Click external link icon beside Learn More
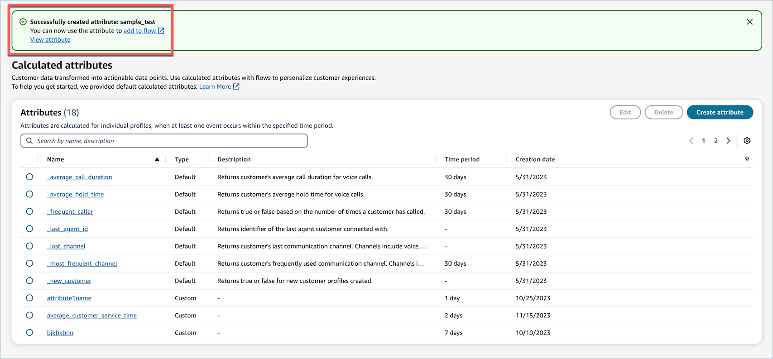773x359 pixels. coord(236,86)
